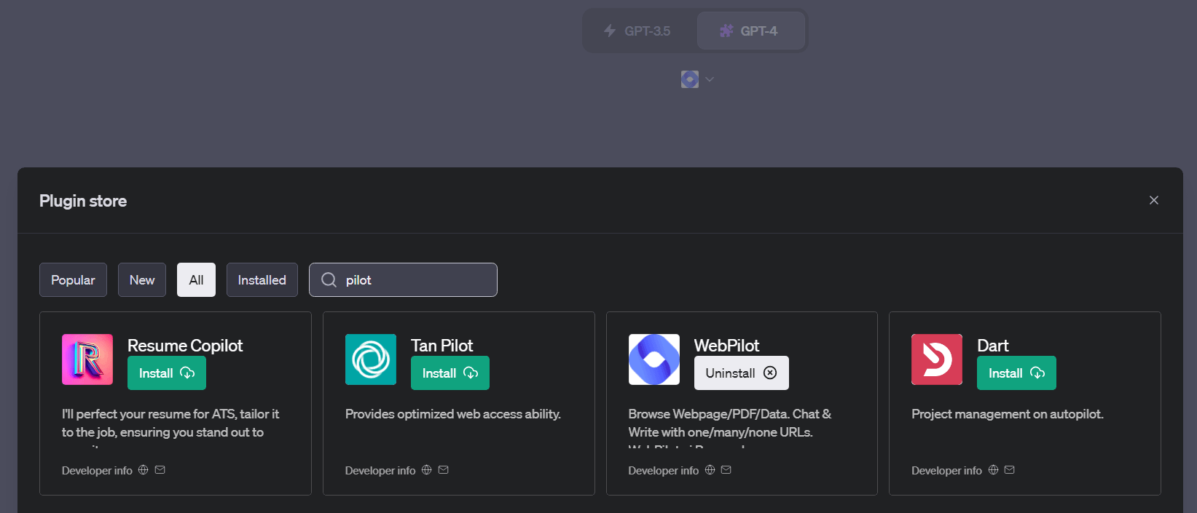The image size is (1197, 513).
Task: Close the Plugin store dialog
Action: (1154, 200)
